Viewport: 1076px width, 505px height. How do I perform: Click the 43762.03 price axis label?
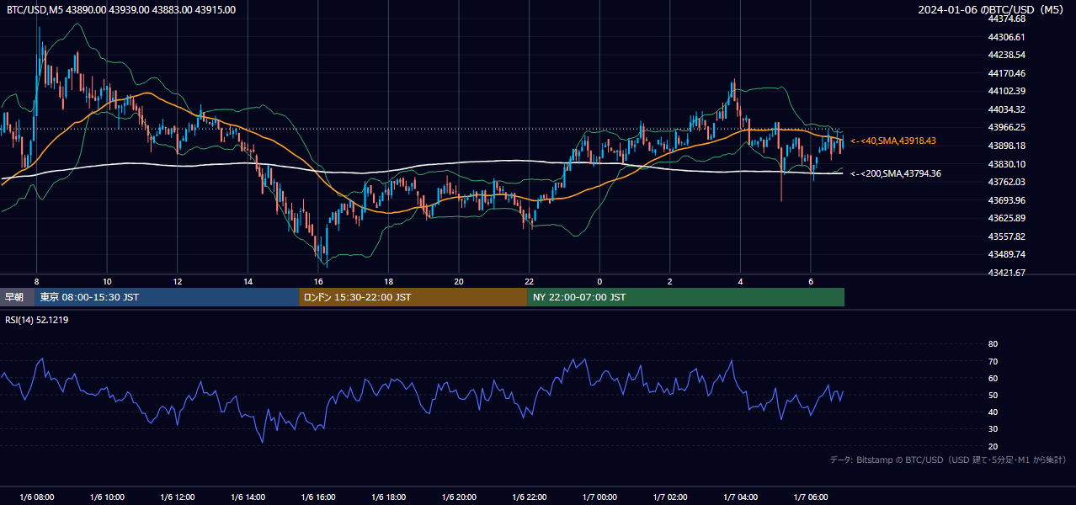[x=1006, y=182]
